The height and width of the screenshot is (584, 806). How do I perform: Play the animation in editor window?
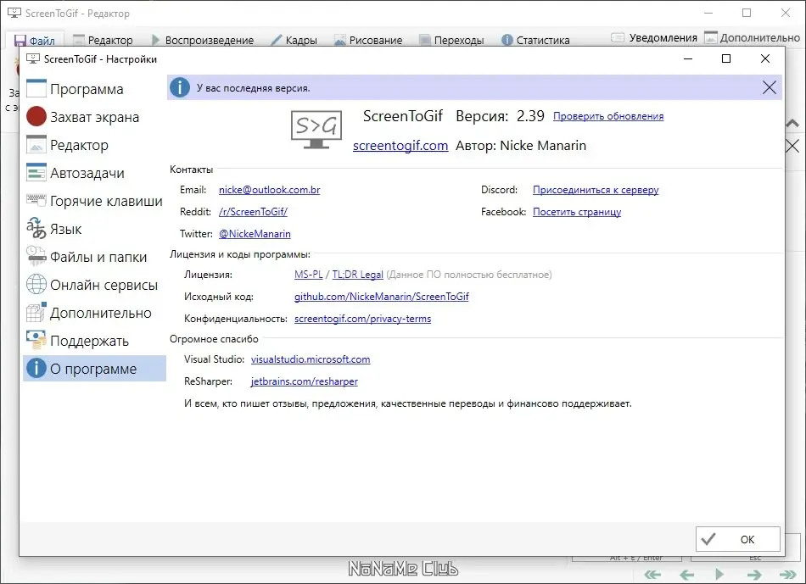[x=719, y=574]
